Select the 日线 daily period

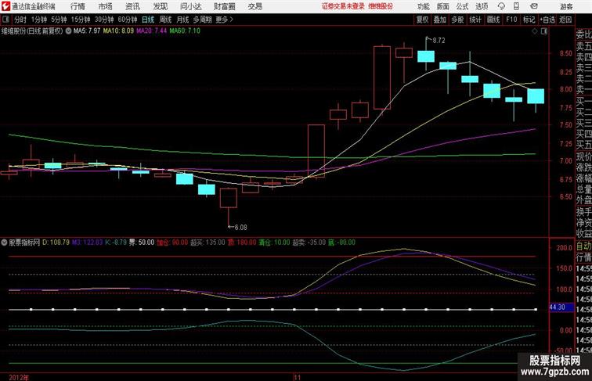coord(148,20)
